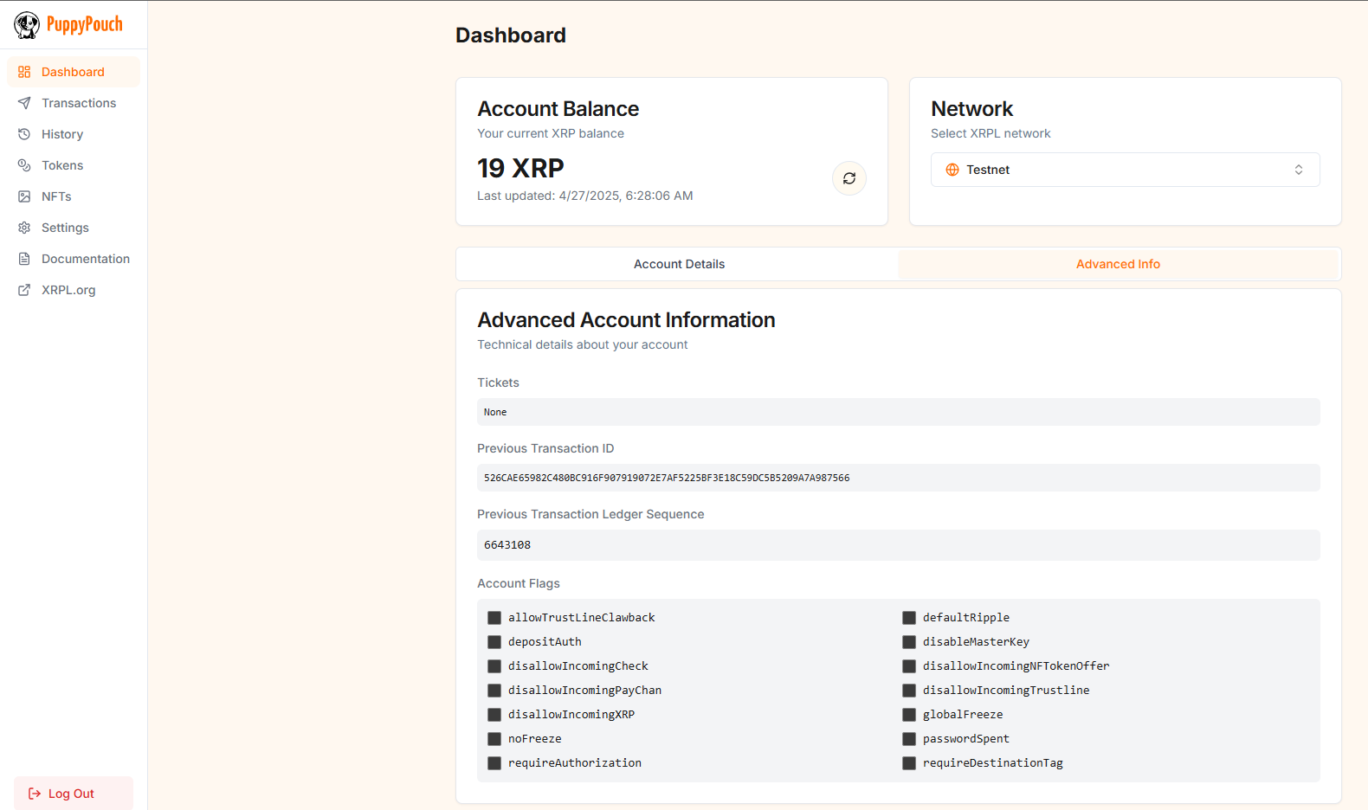Click the Your current XRP balance subtitle
Viewport: 1368px width, 810px height.
(x=551, y=133)
